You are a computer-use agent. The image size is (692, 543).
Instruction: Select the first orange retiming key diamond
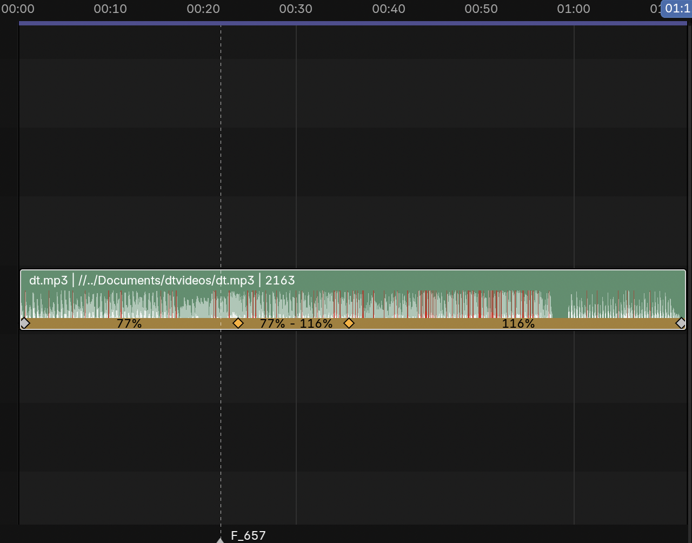tap(238, 323)
